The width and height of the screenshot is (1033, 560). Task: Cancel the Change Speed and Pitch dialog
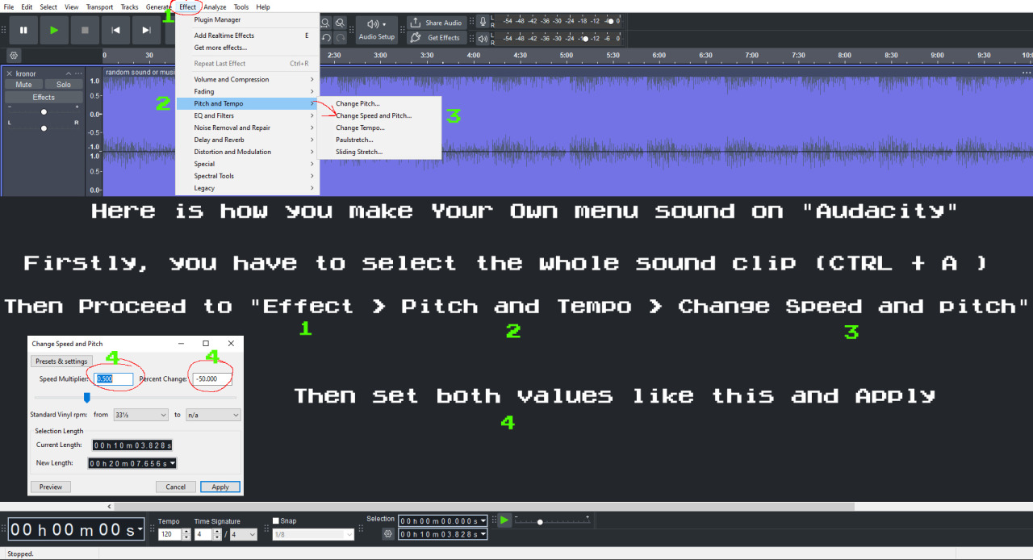click(176, 487)
